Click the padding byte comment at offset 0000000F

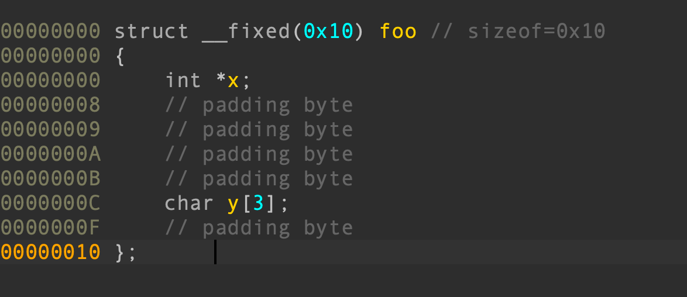tap(259, 228)
